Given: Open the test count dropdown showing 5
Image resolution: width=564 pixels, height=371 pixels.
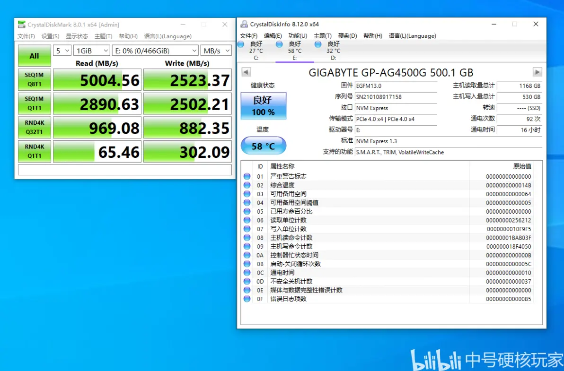Looking at the screenshot, I should (62, 51).
